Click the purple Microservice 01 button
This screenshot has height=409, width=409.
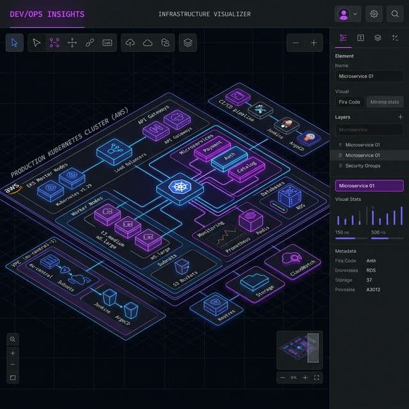[x=369, y=186]
